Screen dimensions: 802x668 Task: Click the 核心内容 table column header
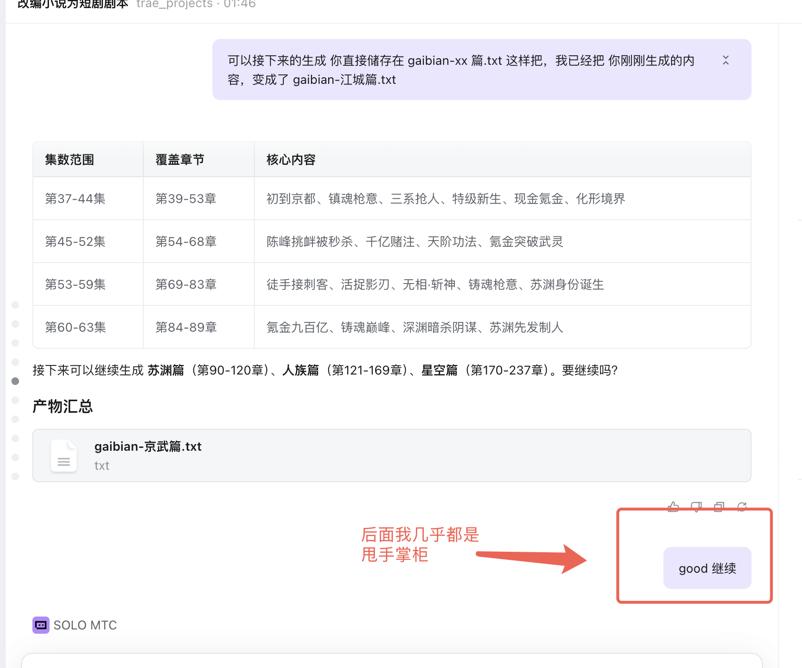291,160
